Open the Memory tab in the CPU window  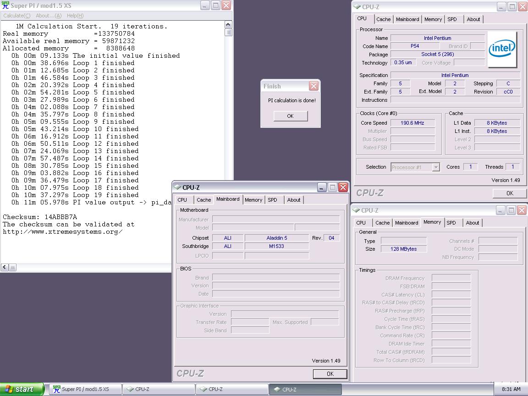pos(433,19)
